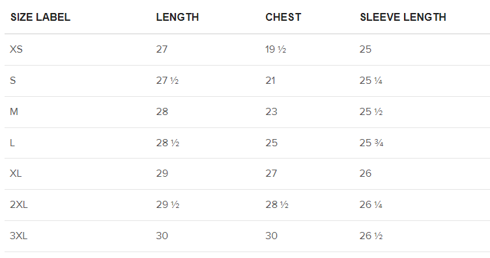Select the 2XL size row label
Image resolution: width=490 pixels, height=258 pixels.
click(19, 205)
